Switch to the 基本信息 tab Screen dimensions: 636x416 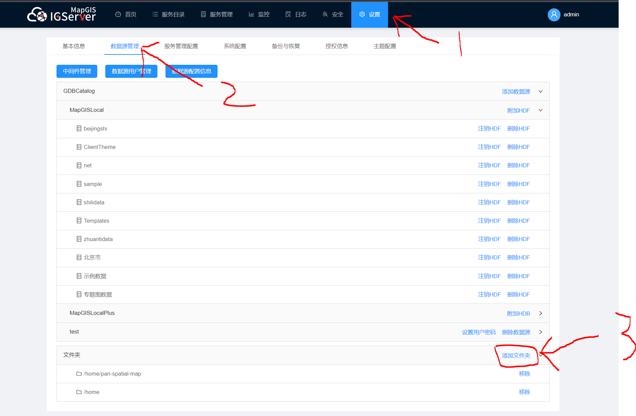pyautogui.click(x=74, y=46)
